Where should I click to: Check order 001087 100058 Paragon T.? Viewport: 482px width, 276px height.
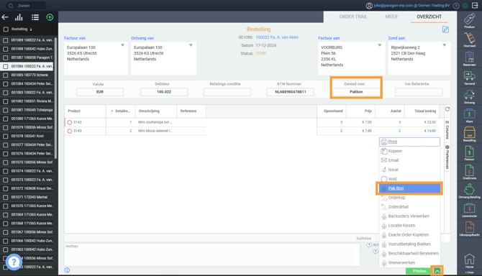point(5,57)
